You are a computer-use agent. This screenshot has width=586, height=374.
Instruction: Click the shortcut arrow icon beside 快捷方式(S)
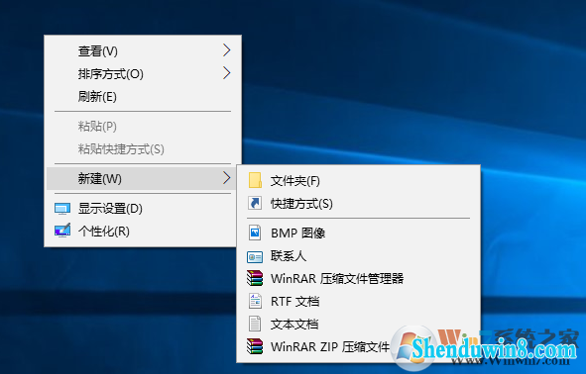click(x=255, y=203)
